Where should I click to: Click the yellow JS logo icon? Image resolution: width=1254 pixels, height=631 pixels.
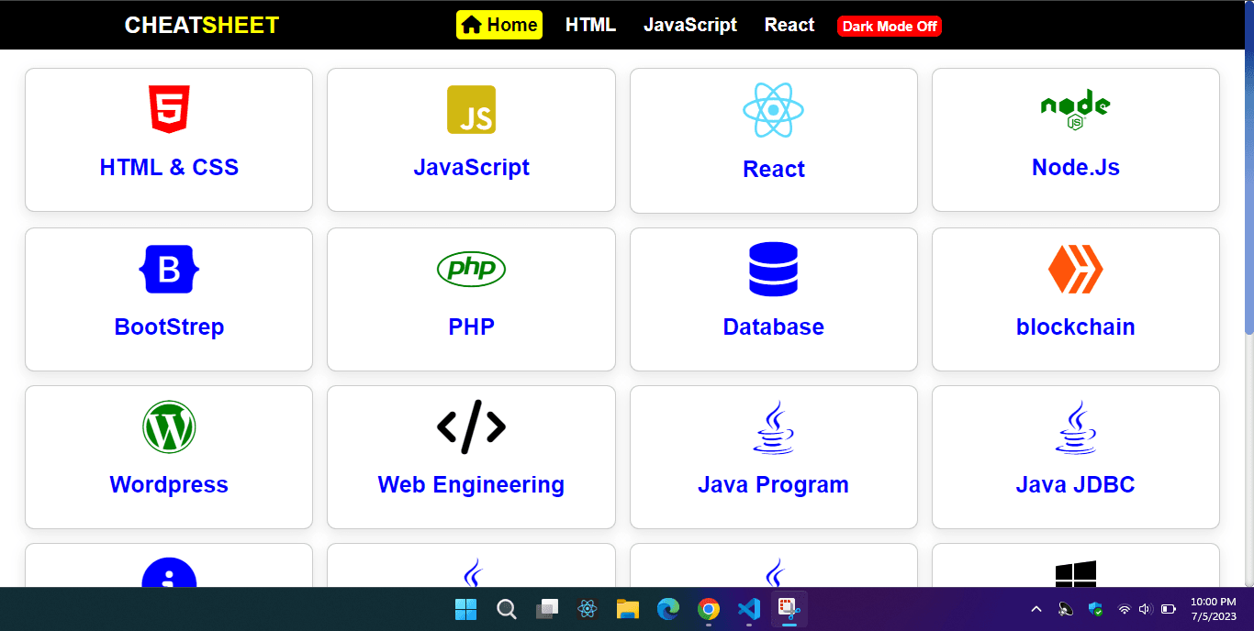click(x=471, y=110)
